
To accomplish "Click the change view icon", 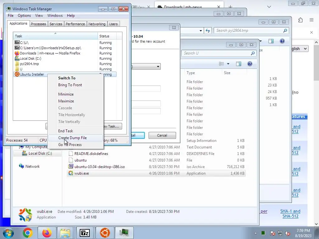I will click(221, 64).
